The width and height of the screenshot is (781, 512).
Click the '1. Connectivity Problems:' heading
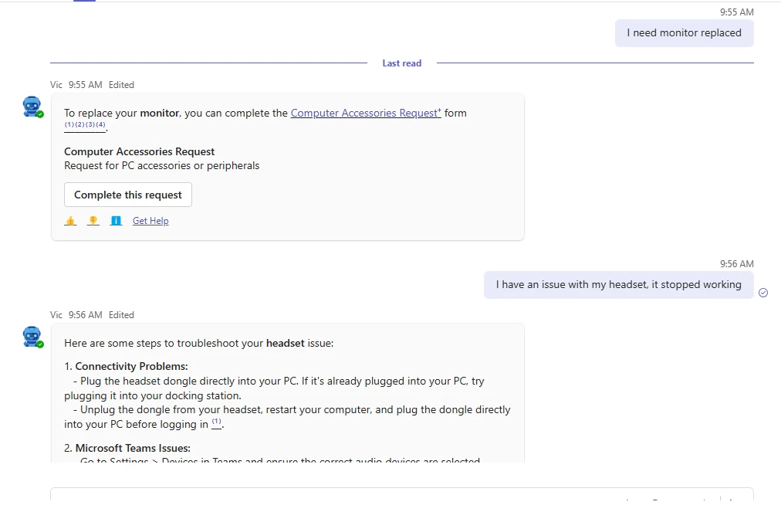[126, 366]
